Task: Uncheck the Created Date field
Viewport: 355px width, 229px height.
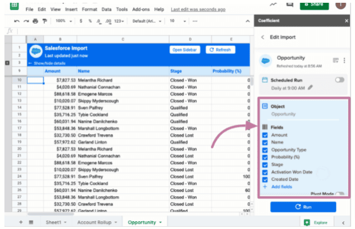Action: click(x=265, y=180)
